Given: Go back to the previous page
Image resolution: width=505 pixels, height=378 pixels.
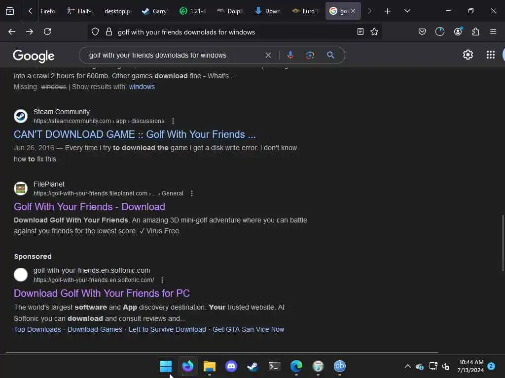Looking at the screenshot, I should [x=12, y=31].
